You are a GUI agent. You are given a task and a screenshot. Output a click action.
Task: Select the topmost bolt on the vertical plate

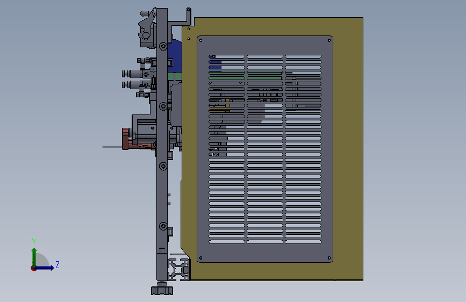pyautogui.click(x=163, y=46)
